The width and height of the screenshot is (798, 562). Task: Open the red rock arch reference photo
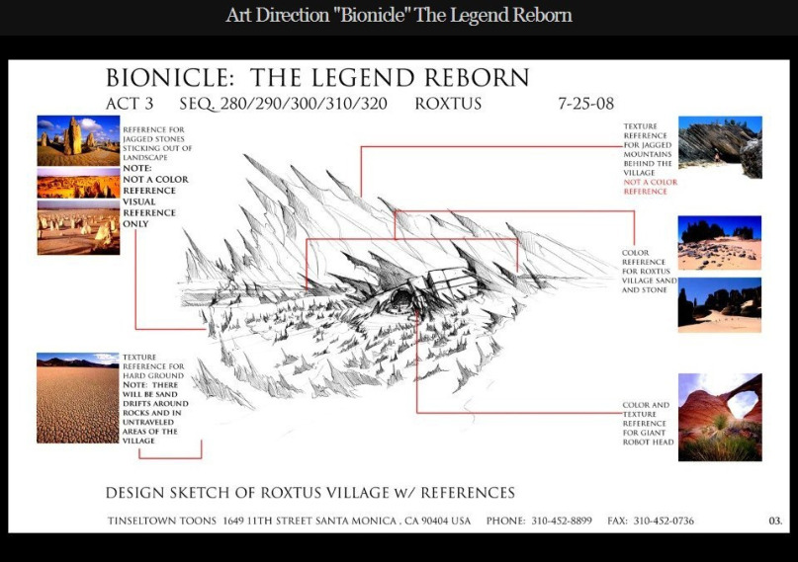[720, 417]
